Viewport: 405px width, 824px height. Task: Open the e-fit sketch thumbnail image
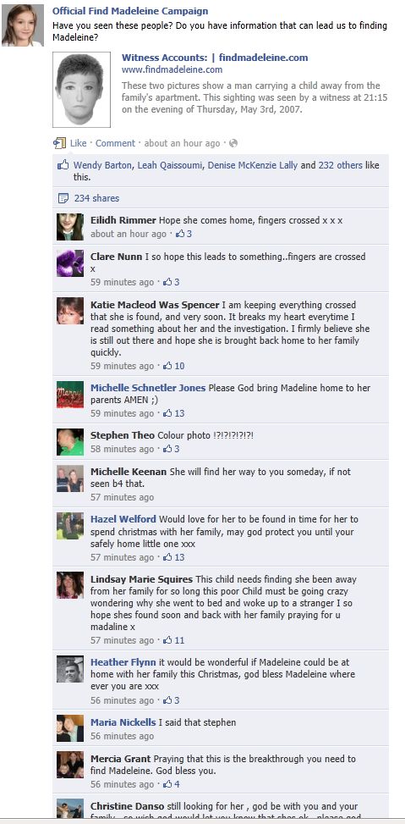[x=81, y=89]
